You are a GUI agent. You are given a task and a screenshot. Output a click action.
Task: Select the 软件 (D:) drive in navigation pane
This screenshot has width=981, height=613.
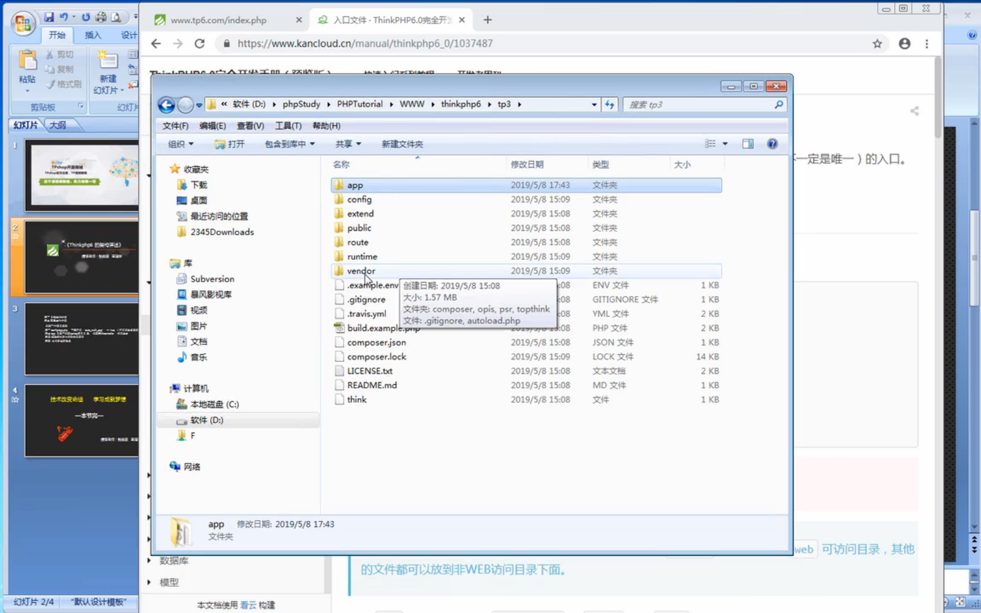tap(206, 420)
